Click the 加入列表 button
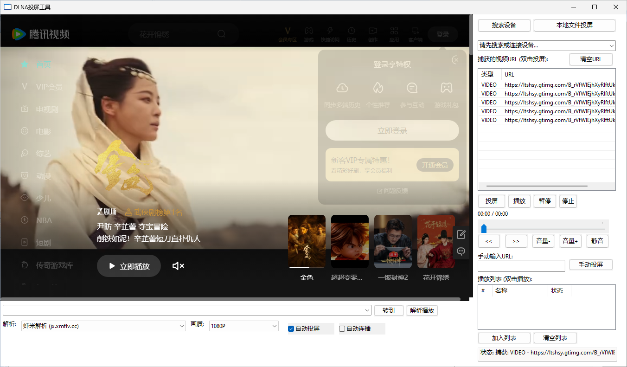 (x=504, y=338)
